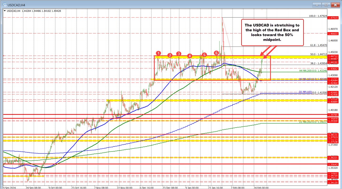Viewport: 342px width, 189px height.
Task: Click the 50.0 - 1.44712 Fibonacci level label
Action: (318, 54)
